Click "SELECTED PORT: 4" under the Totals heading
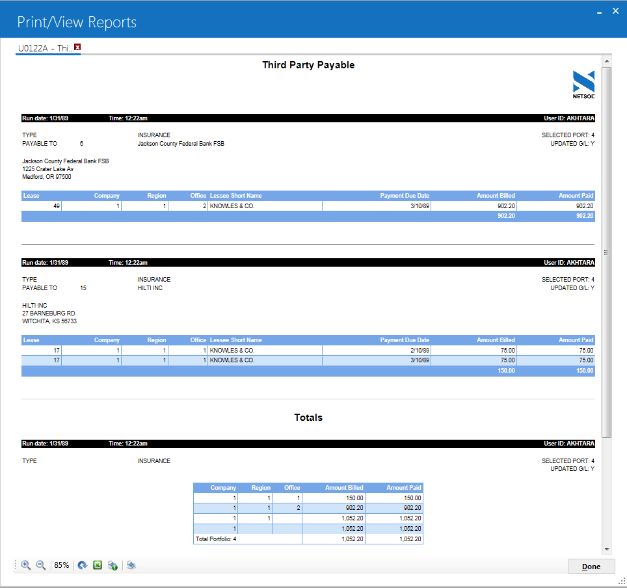Screen dimensions: 627x588 pyautogui.click(x=568, y=461)
